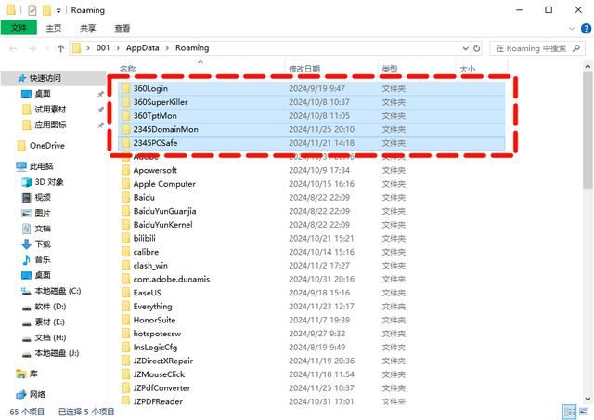This screenshot has height=420, width=594.
Task: Open 网络 in the navigation pane
Action: pyautogui.click(x=36, y=394)
